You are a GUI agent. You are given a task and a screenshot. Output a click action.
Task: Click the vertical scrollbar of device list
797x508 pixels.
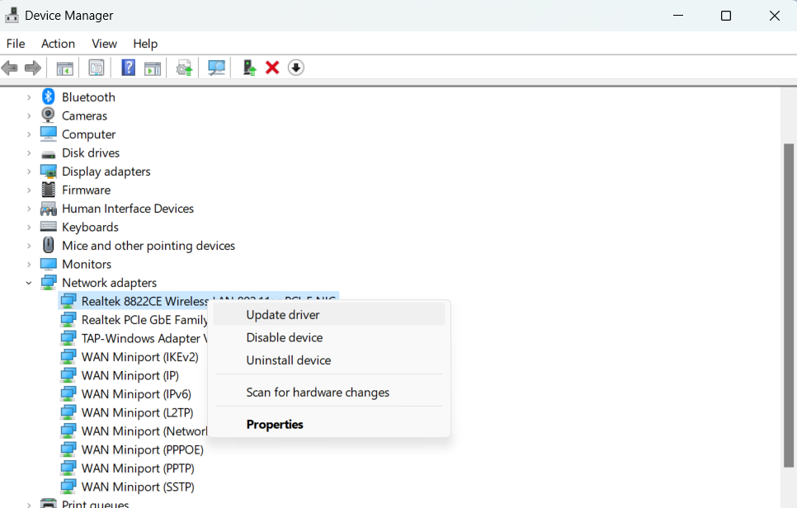point(789,305)
